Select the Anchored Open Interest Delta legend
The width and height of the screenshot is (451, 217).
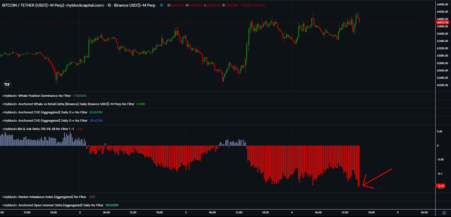(53, 205)
